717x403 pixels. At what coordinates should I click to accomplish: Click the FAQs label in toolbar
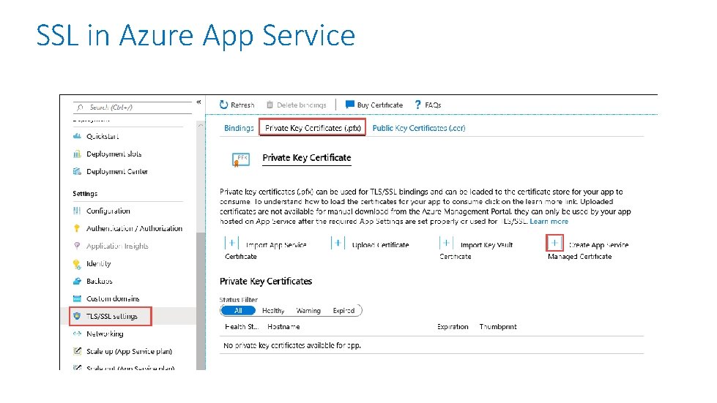433,105
